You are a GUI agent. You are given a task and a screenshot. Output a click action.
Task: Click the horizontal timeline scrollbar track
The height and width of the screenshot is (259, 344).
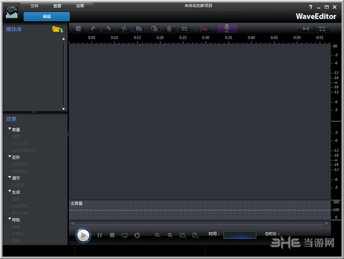click(x=200, y=224)
